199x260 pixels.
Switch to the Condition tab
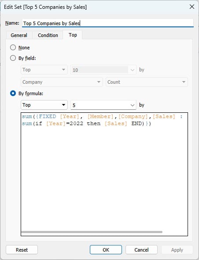(48, 35)
